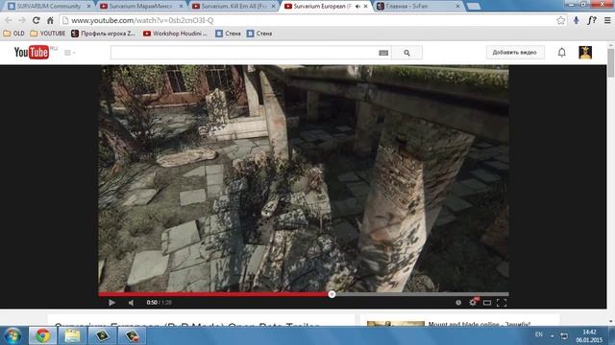Open the browser home page button
The height and width of the screenshot is (345, 615).
pyautogui.click(x=50, y=20)
